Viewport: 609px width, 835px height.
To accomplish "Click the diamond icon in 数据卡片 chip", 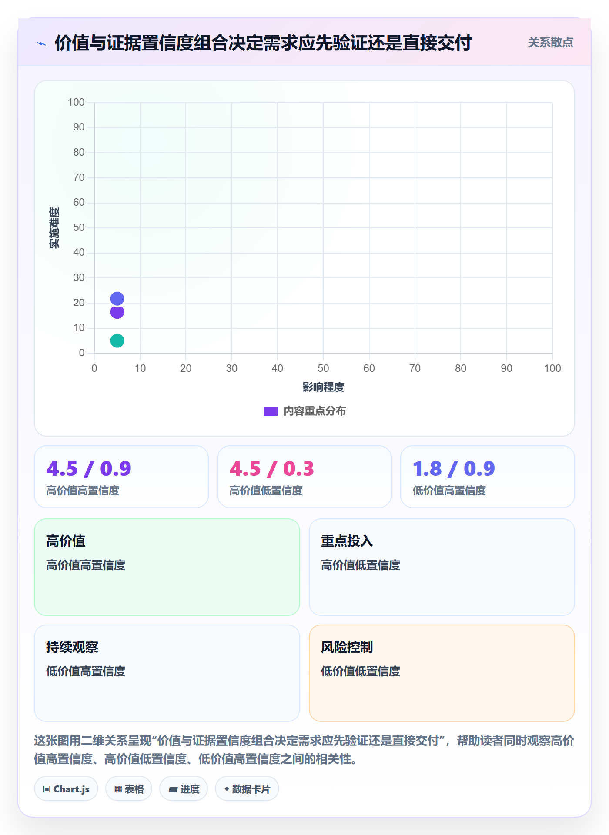I will click(x=227, y=789).
